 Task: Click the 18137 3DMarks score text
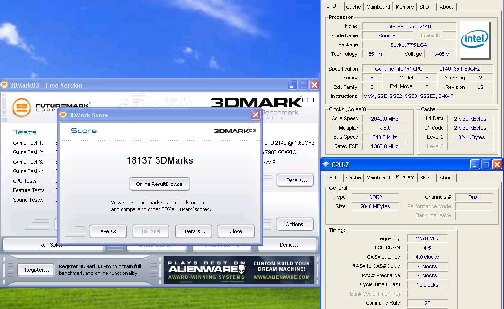[160, 160]
